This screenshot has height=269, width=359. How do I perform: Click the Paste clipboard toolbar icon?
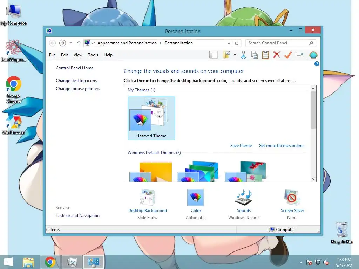tap(266, 55)
